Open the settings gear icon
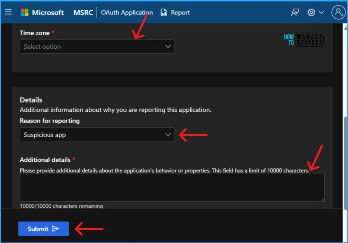Viewport: 348px width, 243px height. 311,12
